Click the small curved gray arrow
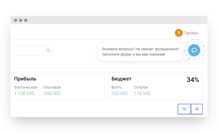 [x=187, y=60]
